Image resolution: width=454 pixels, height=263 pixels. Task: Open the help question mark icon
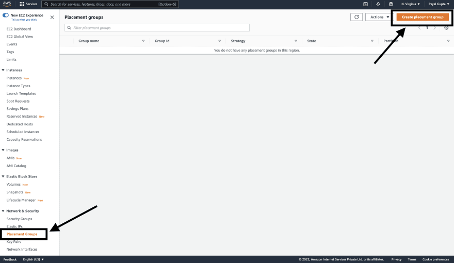tap(391, 4)
